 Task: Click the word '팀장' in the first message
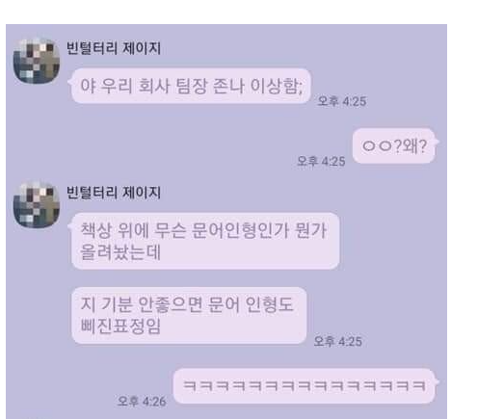coord(191,86)
